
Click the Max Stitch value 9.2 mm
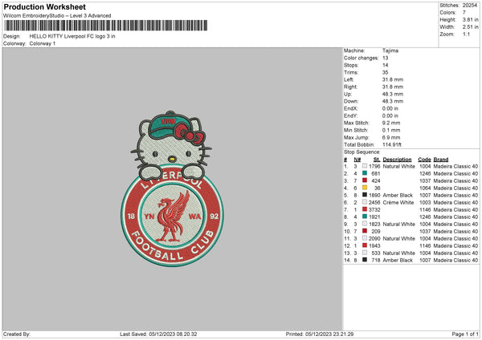coord(391,123)
